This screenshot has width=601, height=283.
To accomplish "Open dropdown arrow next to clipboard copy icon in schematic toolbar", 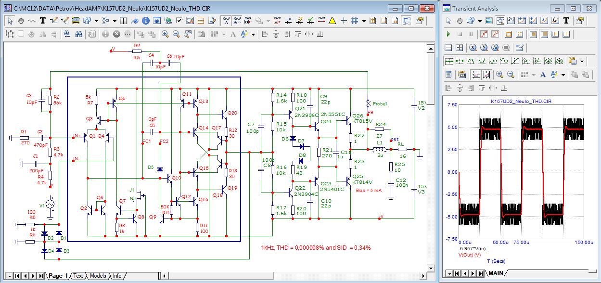I will coord(96,21).
